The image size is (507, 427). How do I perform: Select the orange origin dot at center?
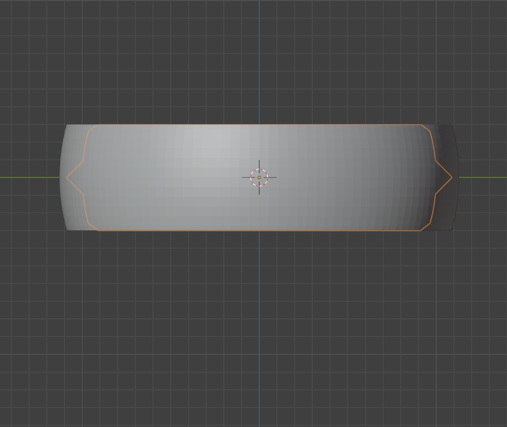tap(259, 177)
